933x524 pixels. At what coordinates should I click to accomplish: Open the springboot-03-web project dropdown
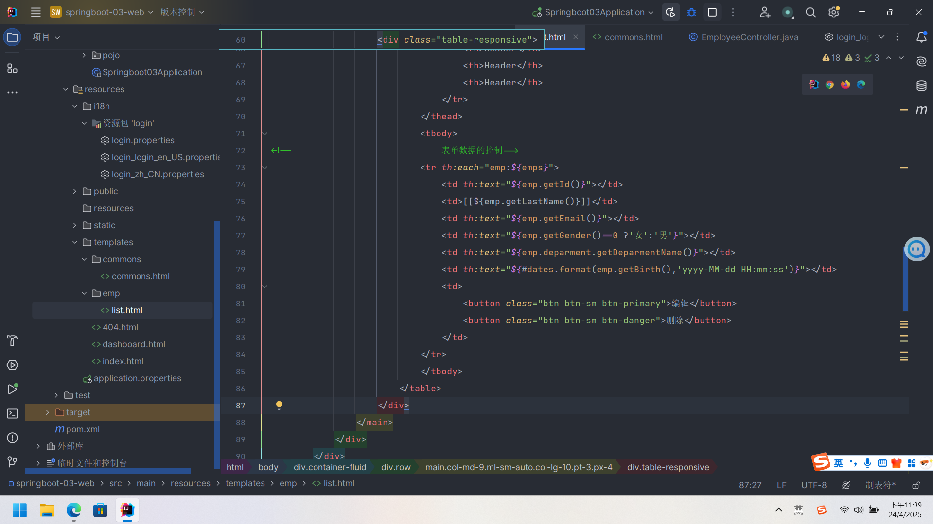pos(102,12)
